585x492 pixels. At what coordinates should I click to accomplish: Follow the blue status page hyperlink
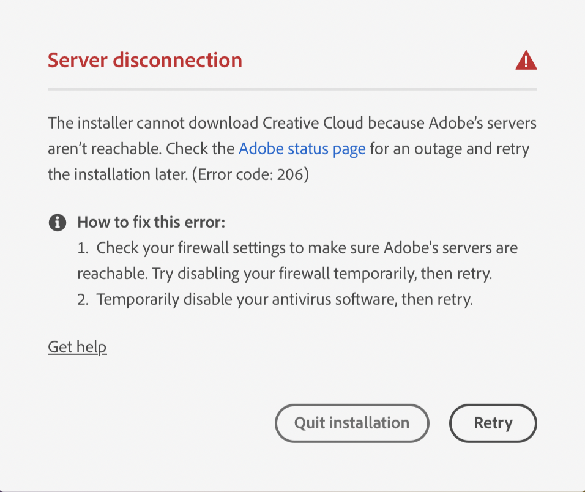pyautogui.click(x=302, y=149)
